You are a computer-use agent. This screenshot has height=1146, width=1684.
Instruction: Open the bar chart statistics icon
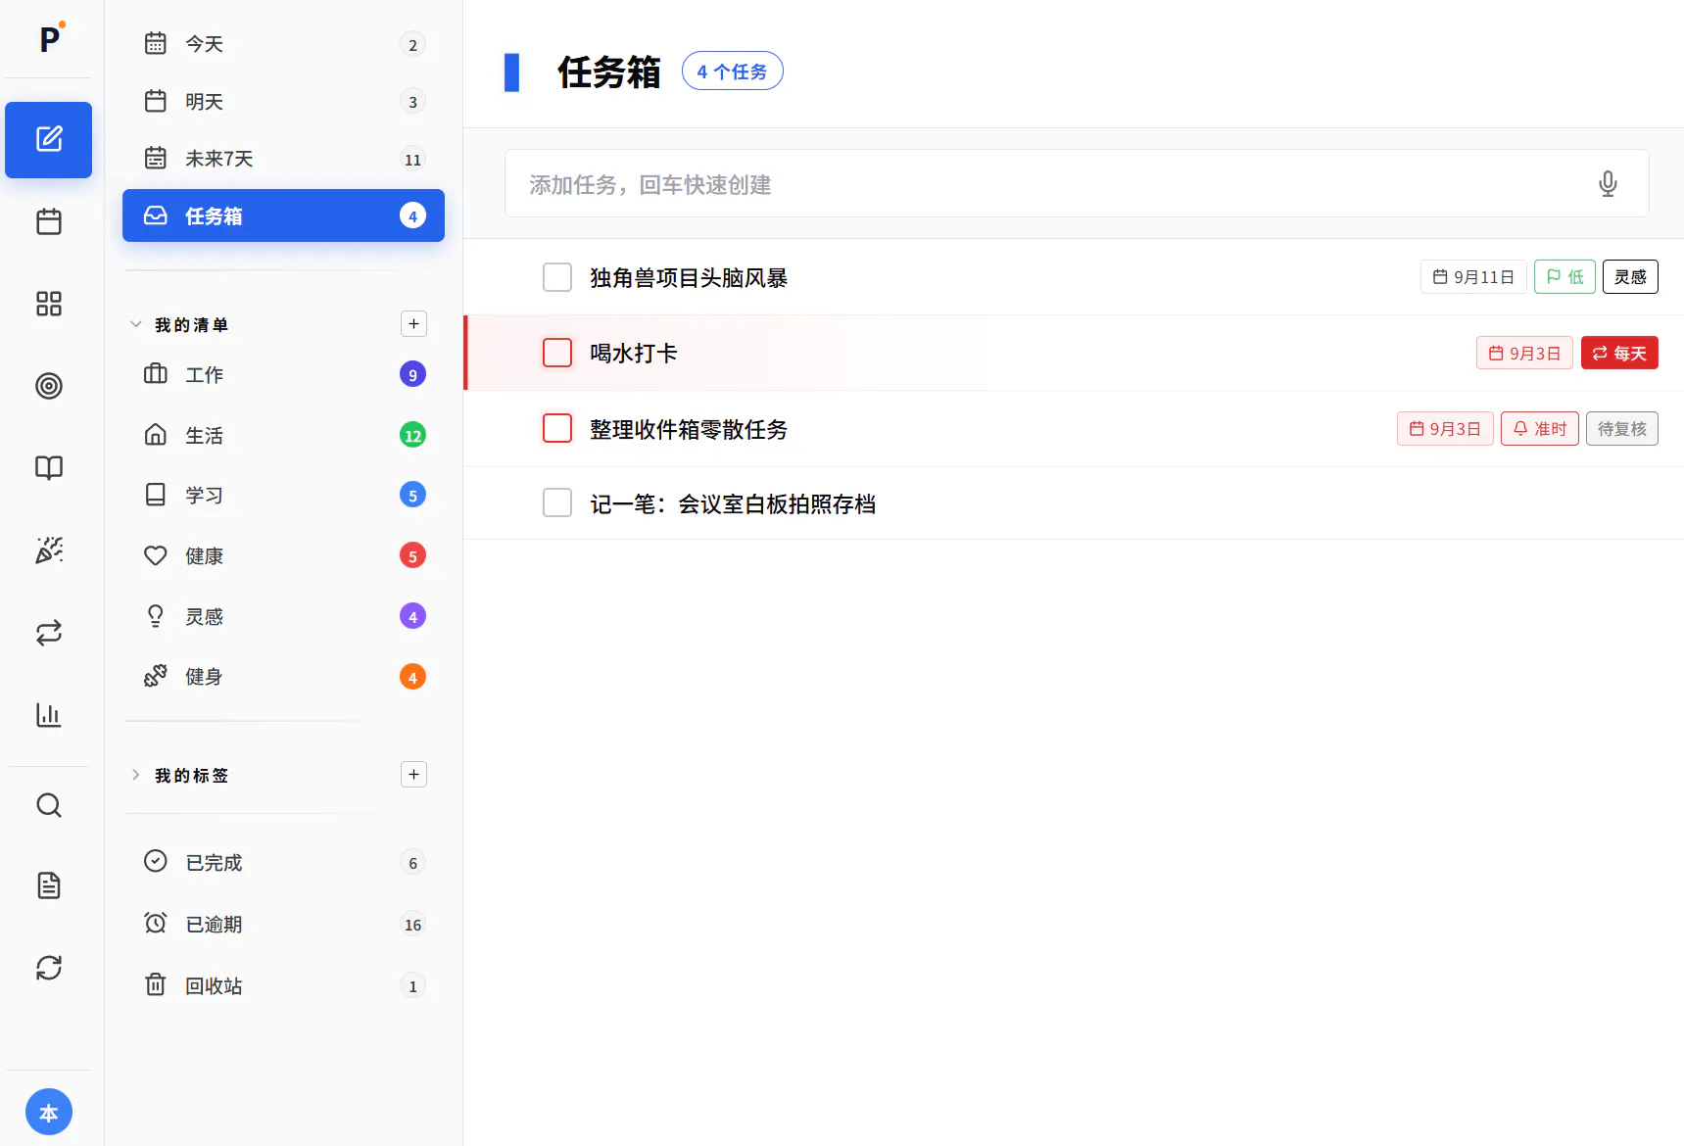tap(48, 715)
